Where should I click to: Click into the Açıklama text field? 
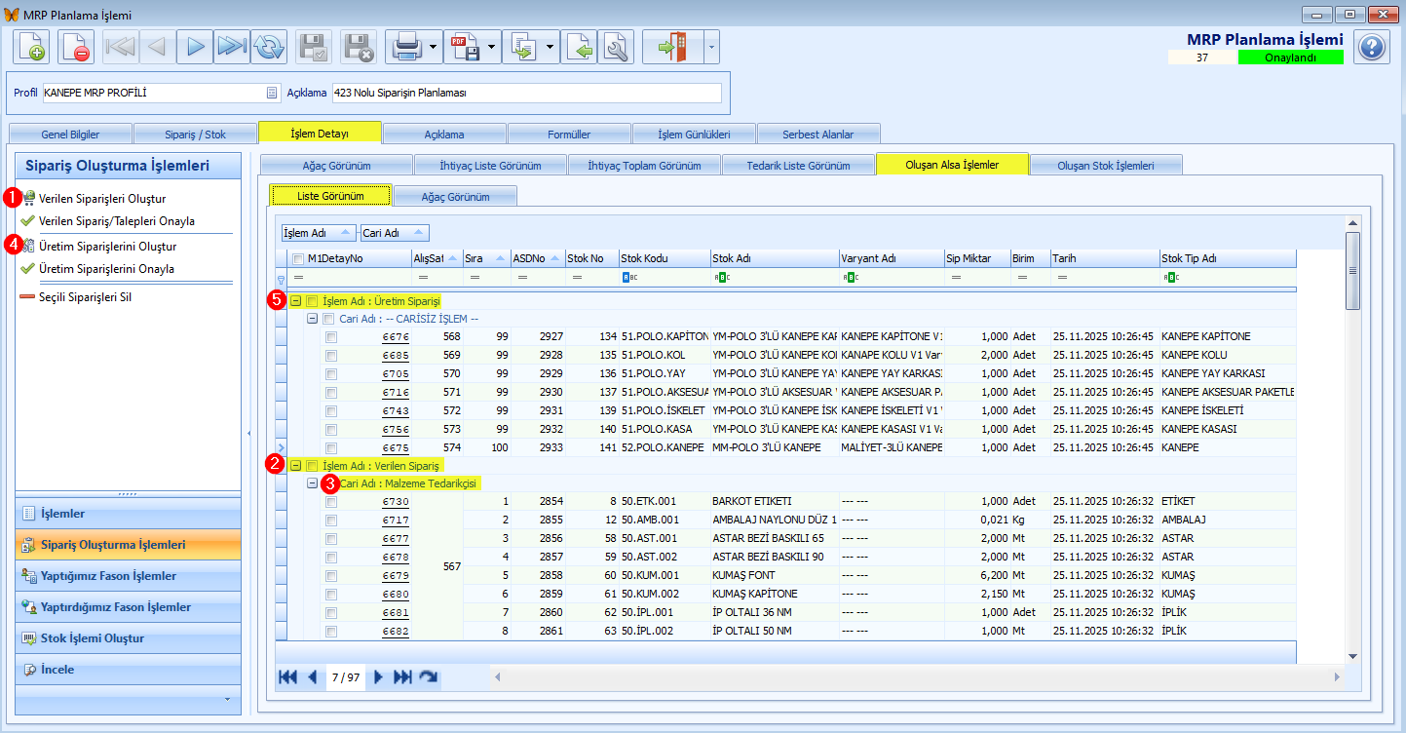tap(526, 93)
